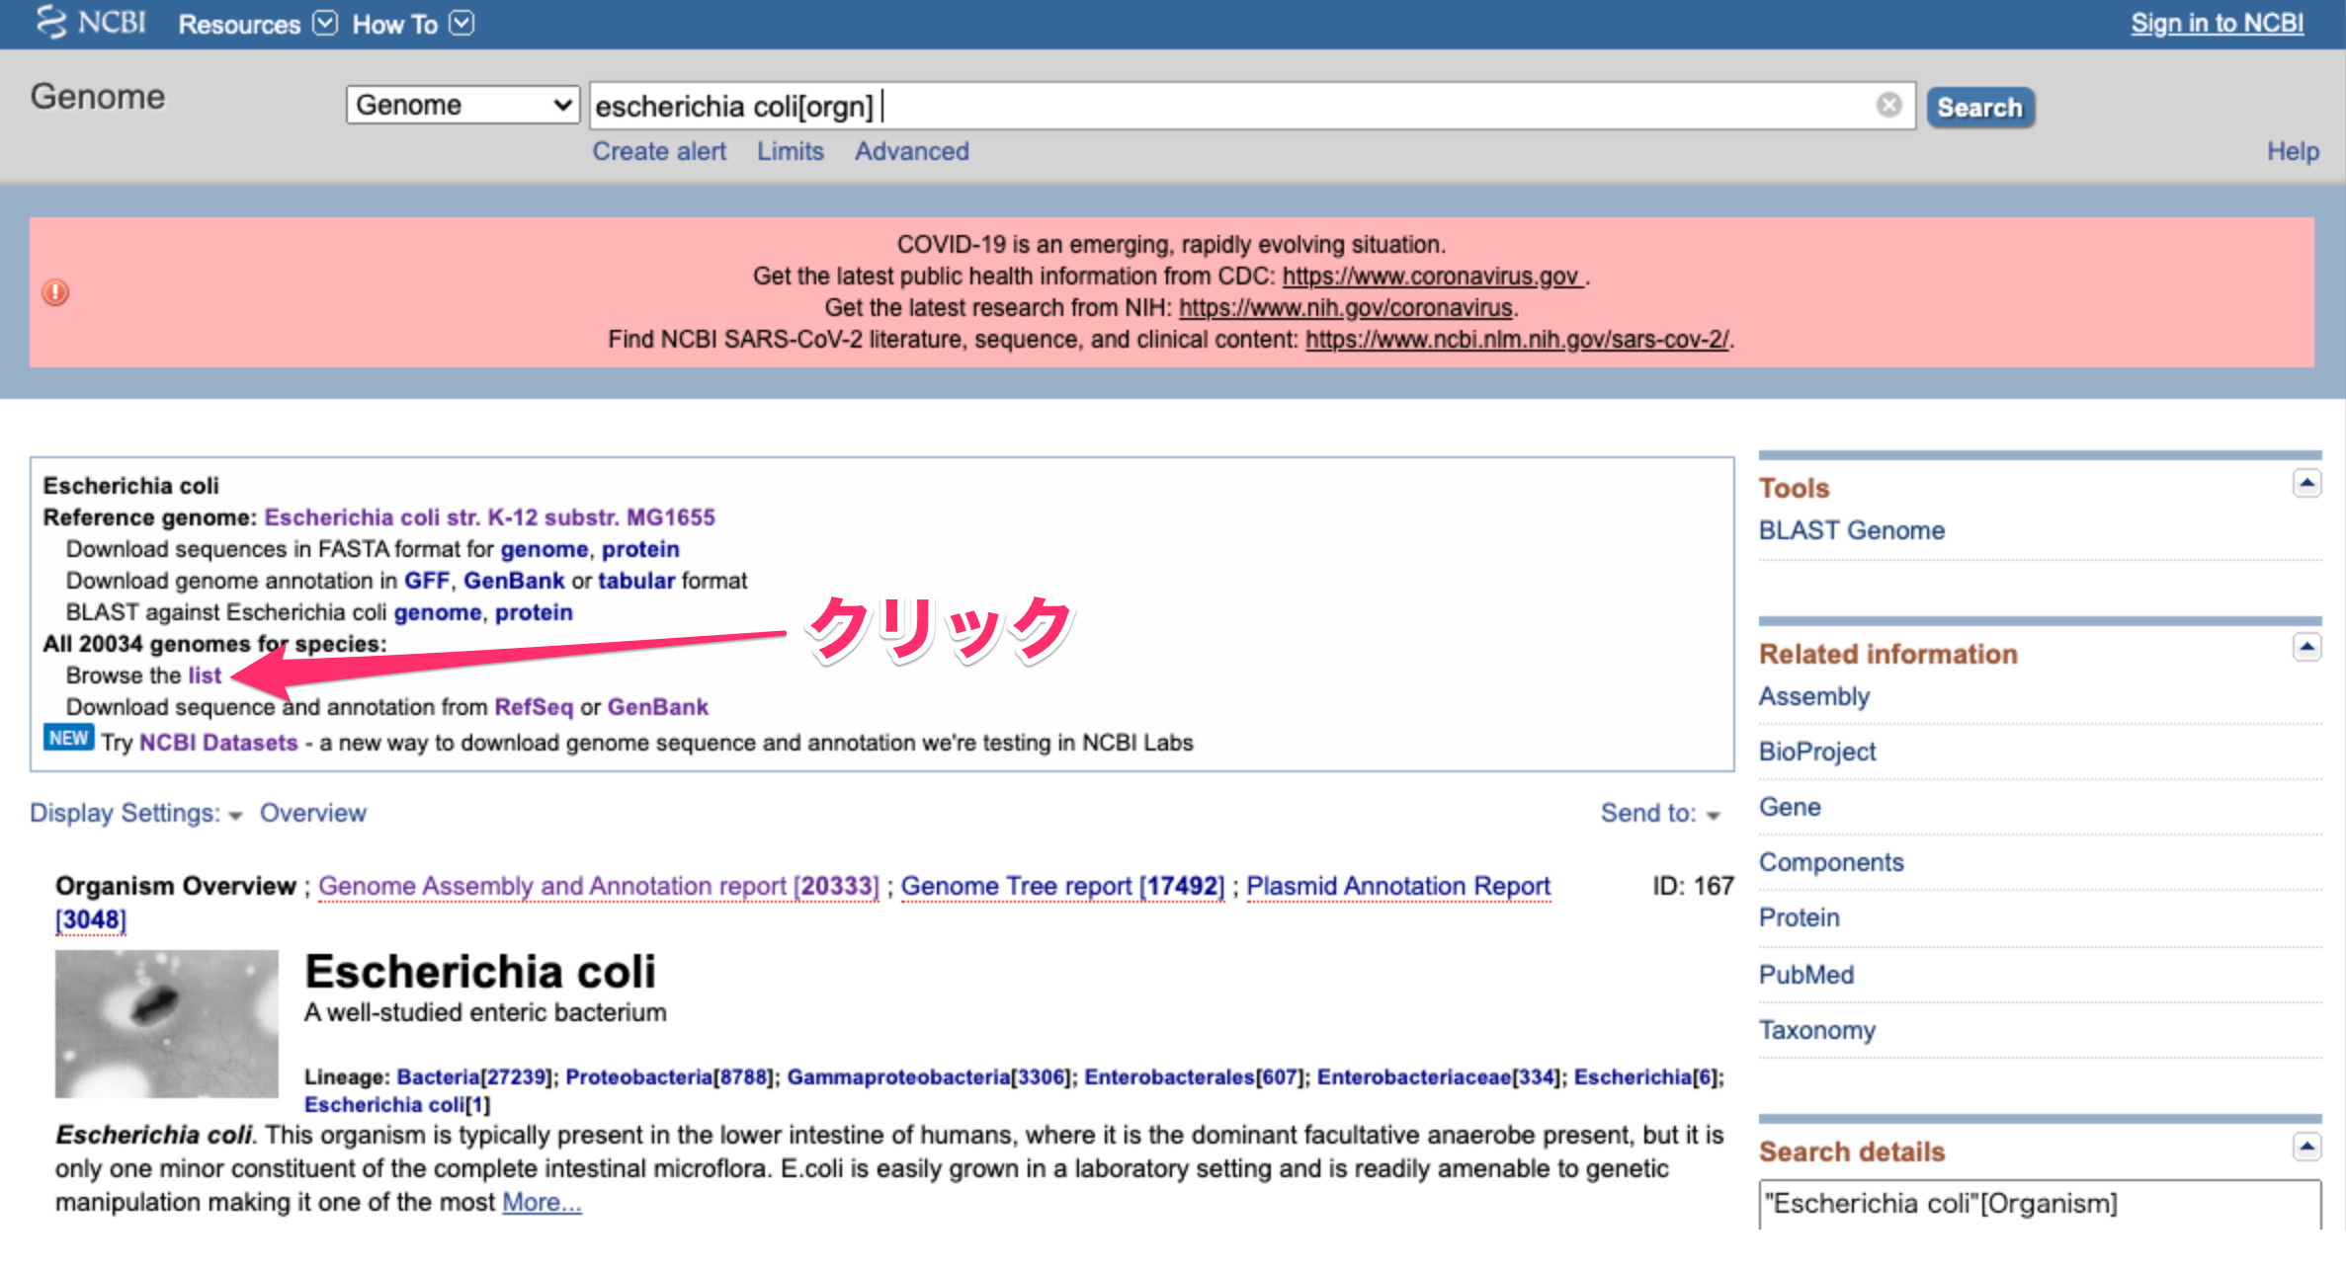
Task: Click the red COVID alert warning icon
Action: click(55, 292)
